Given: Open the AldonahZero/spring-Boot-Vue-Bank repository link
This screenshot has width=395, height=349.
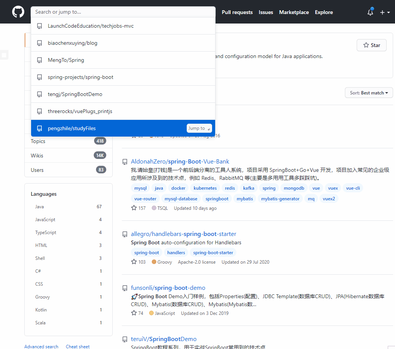Looking at the screenshot, I should click(180, 161).
